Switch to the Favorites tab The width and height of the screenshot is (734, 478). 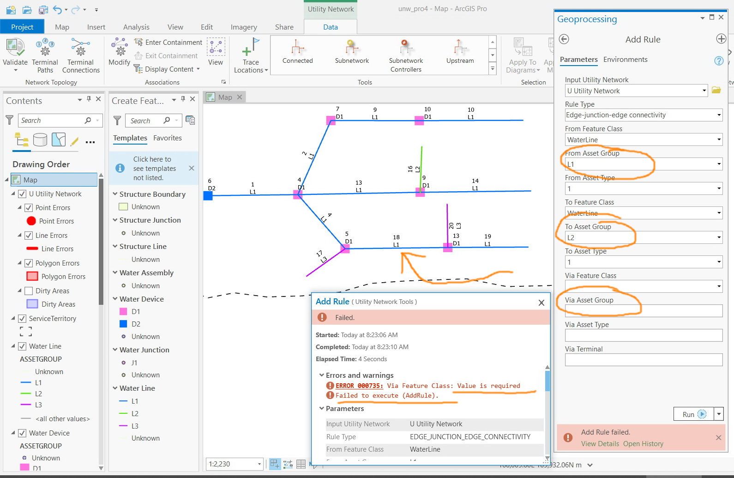pos(168,138)
